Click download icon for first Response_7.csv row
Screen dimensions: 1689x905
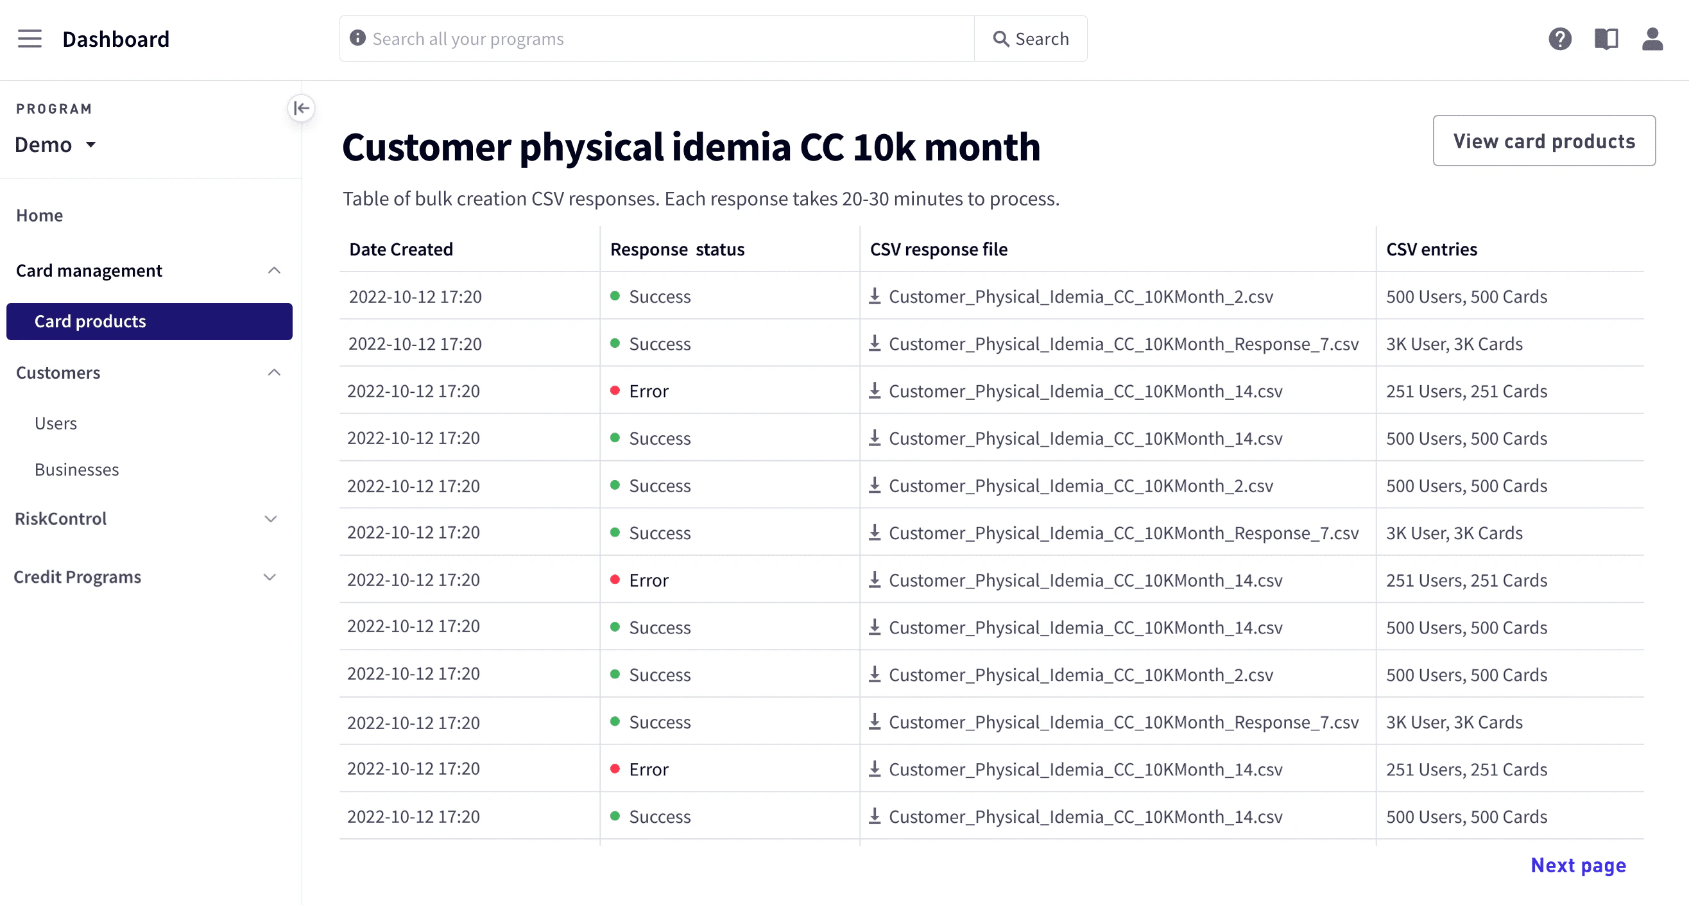[875, 343]
